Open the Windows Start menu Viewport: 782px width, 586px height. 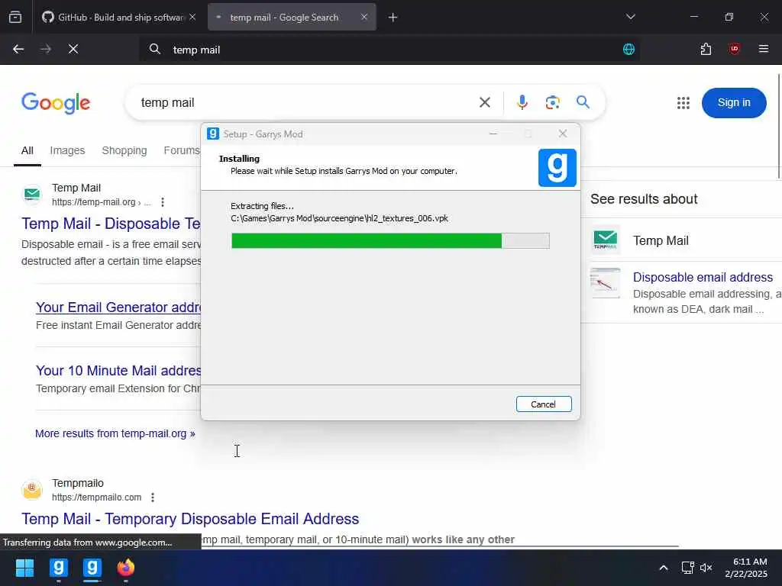(24, 568)
